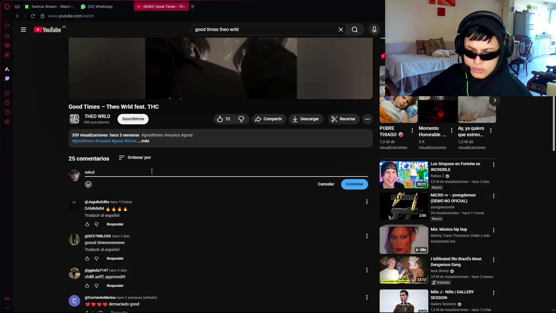Image resolution: width=556 pixels, height=313 pixels.
Task: Clear the search box with X
Action: point(341,30)
